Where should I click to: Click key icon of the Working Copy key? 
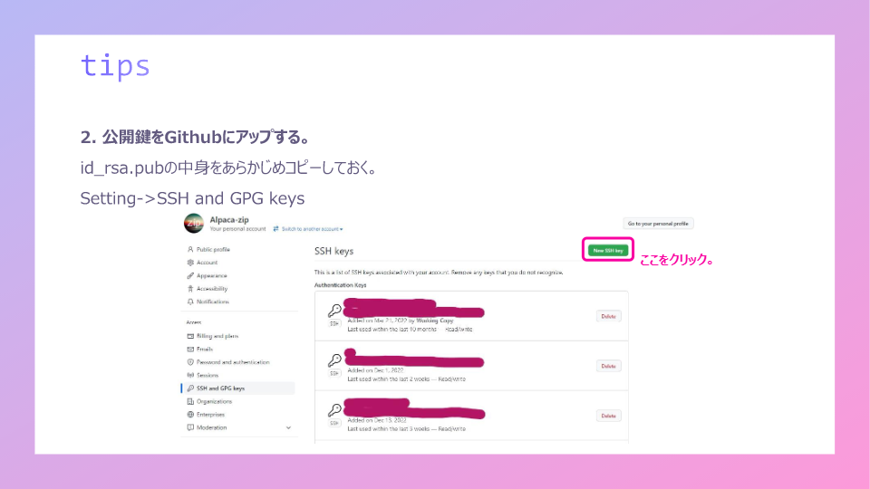click(x=334, y=311)
